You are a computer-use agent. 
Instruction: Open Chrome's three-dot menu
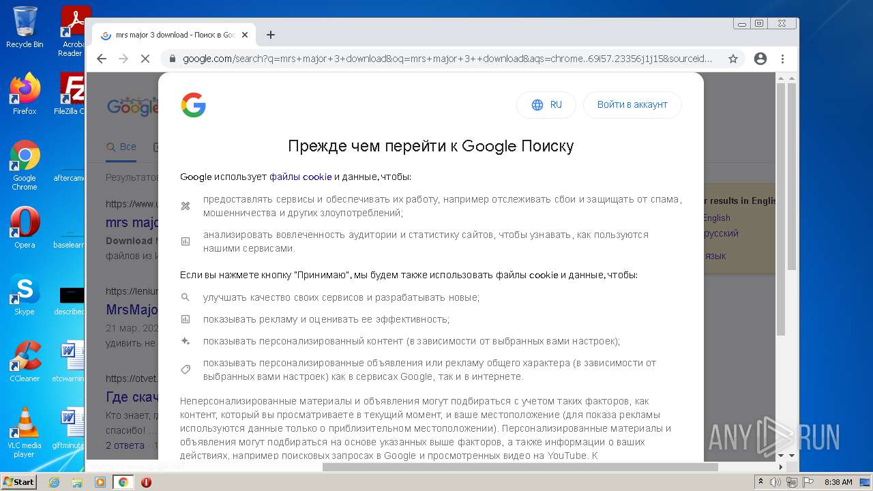pyautogui.click(x=782, y=59)
